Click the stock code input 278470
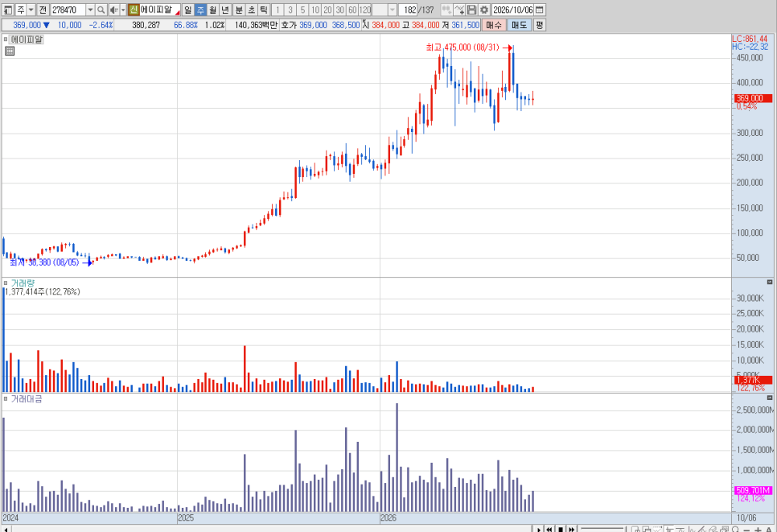This screenshot has height=532, width=777. [x=68, y=10]
